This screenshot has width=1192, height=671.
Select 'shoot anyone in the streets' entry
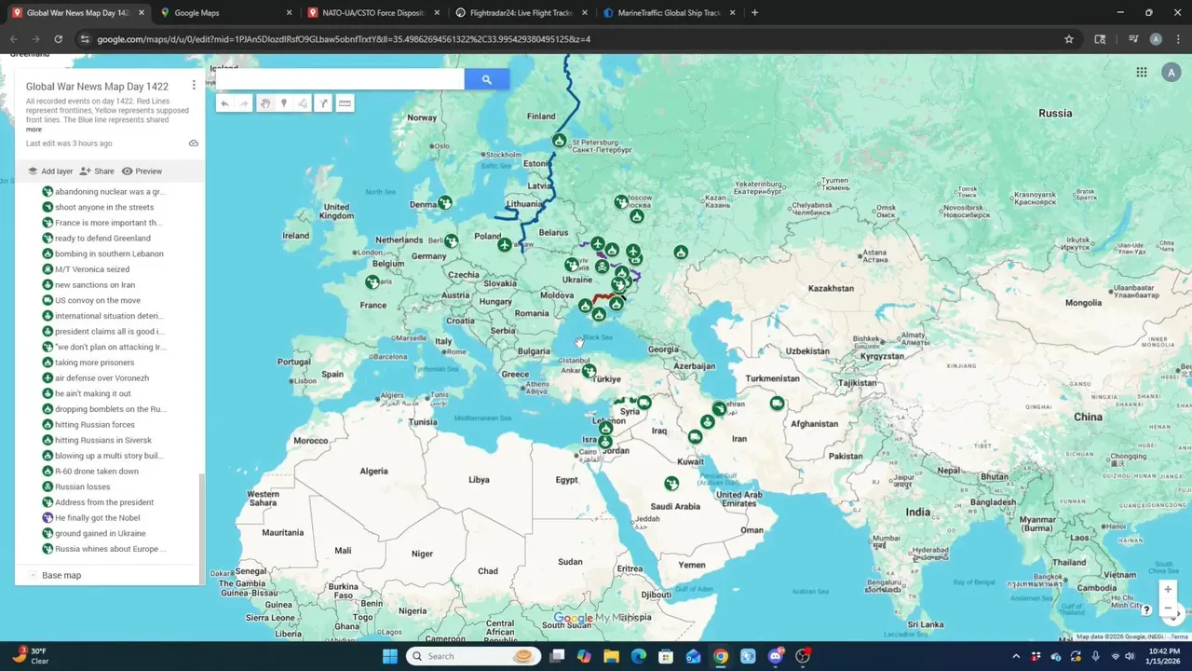(104, 207)
